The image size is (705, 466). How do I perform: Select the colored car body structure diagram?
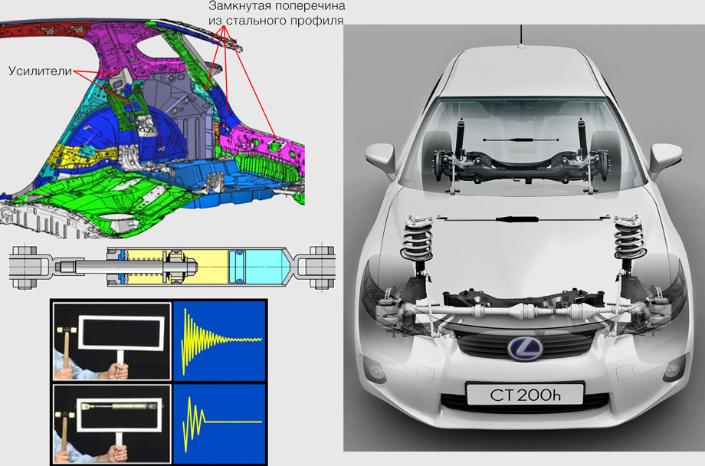[152, 128]
